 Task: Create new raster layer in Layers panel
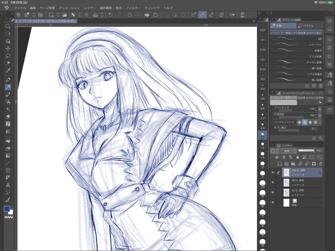[x=280, y=164]
